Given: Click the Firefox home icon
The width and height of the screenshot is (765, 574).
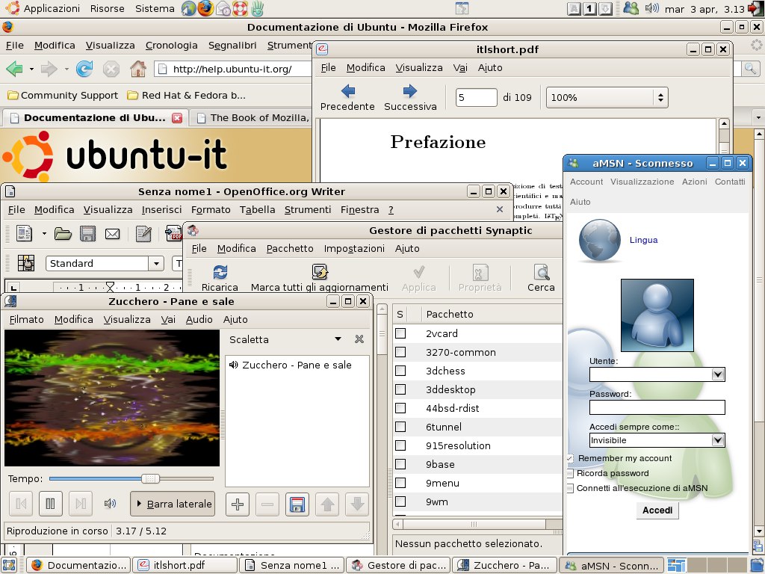Looking at the screenshot, I should point(138,70).
